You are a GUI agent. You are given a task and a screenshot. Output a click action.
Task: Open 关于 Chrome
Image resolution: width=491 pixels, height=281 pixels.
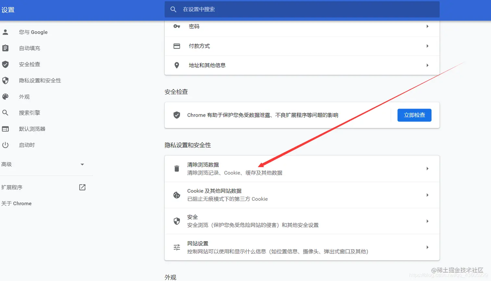point(17,203)
